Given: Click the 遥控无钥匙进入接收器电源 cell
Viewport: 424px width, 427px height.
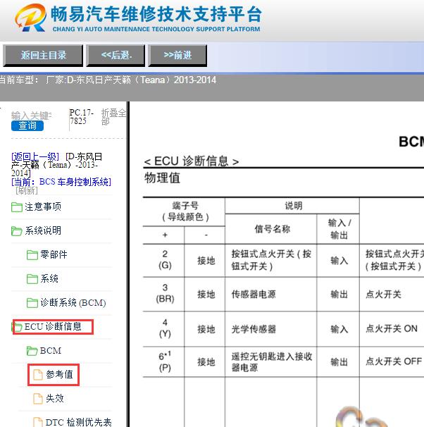Looking at the screenshot, I should [x=271, y=362].
